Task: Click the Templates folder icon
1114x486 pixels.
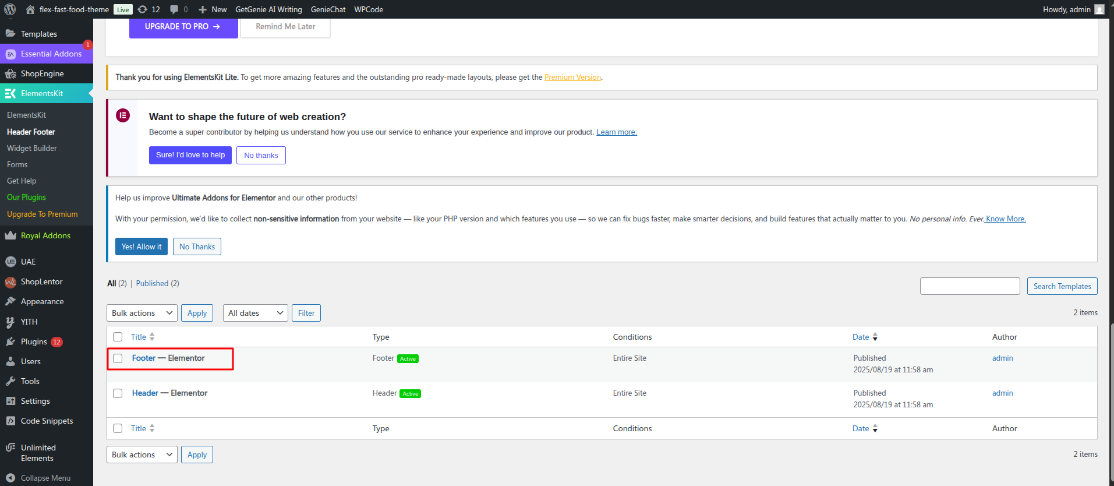Action: tap(10, 34)
